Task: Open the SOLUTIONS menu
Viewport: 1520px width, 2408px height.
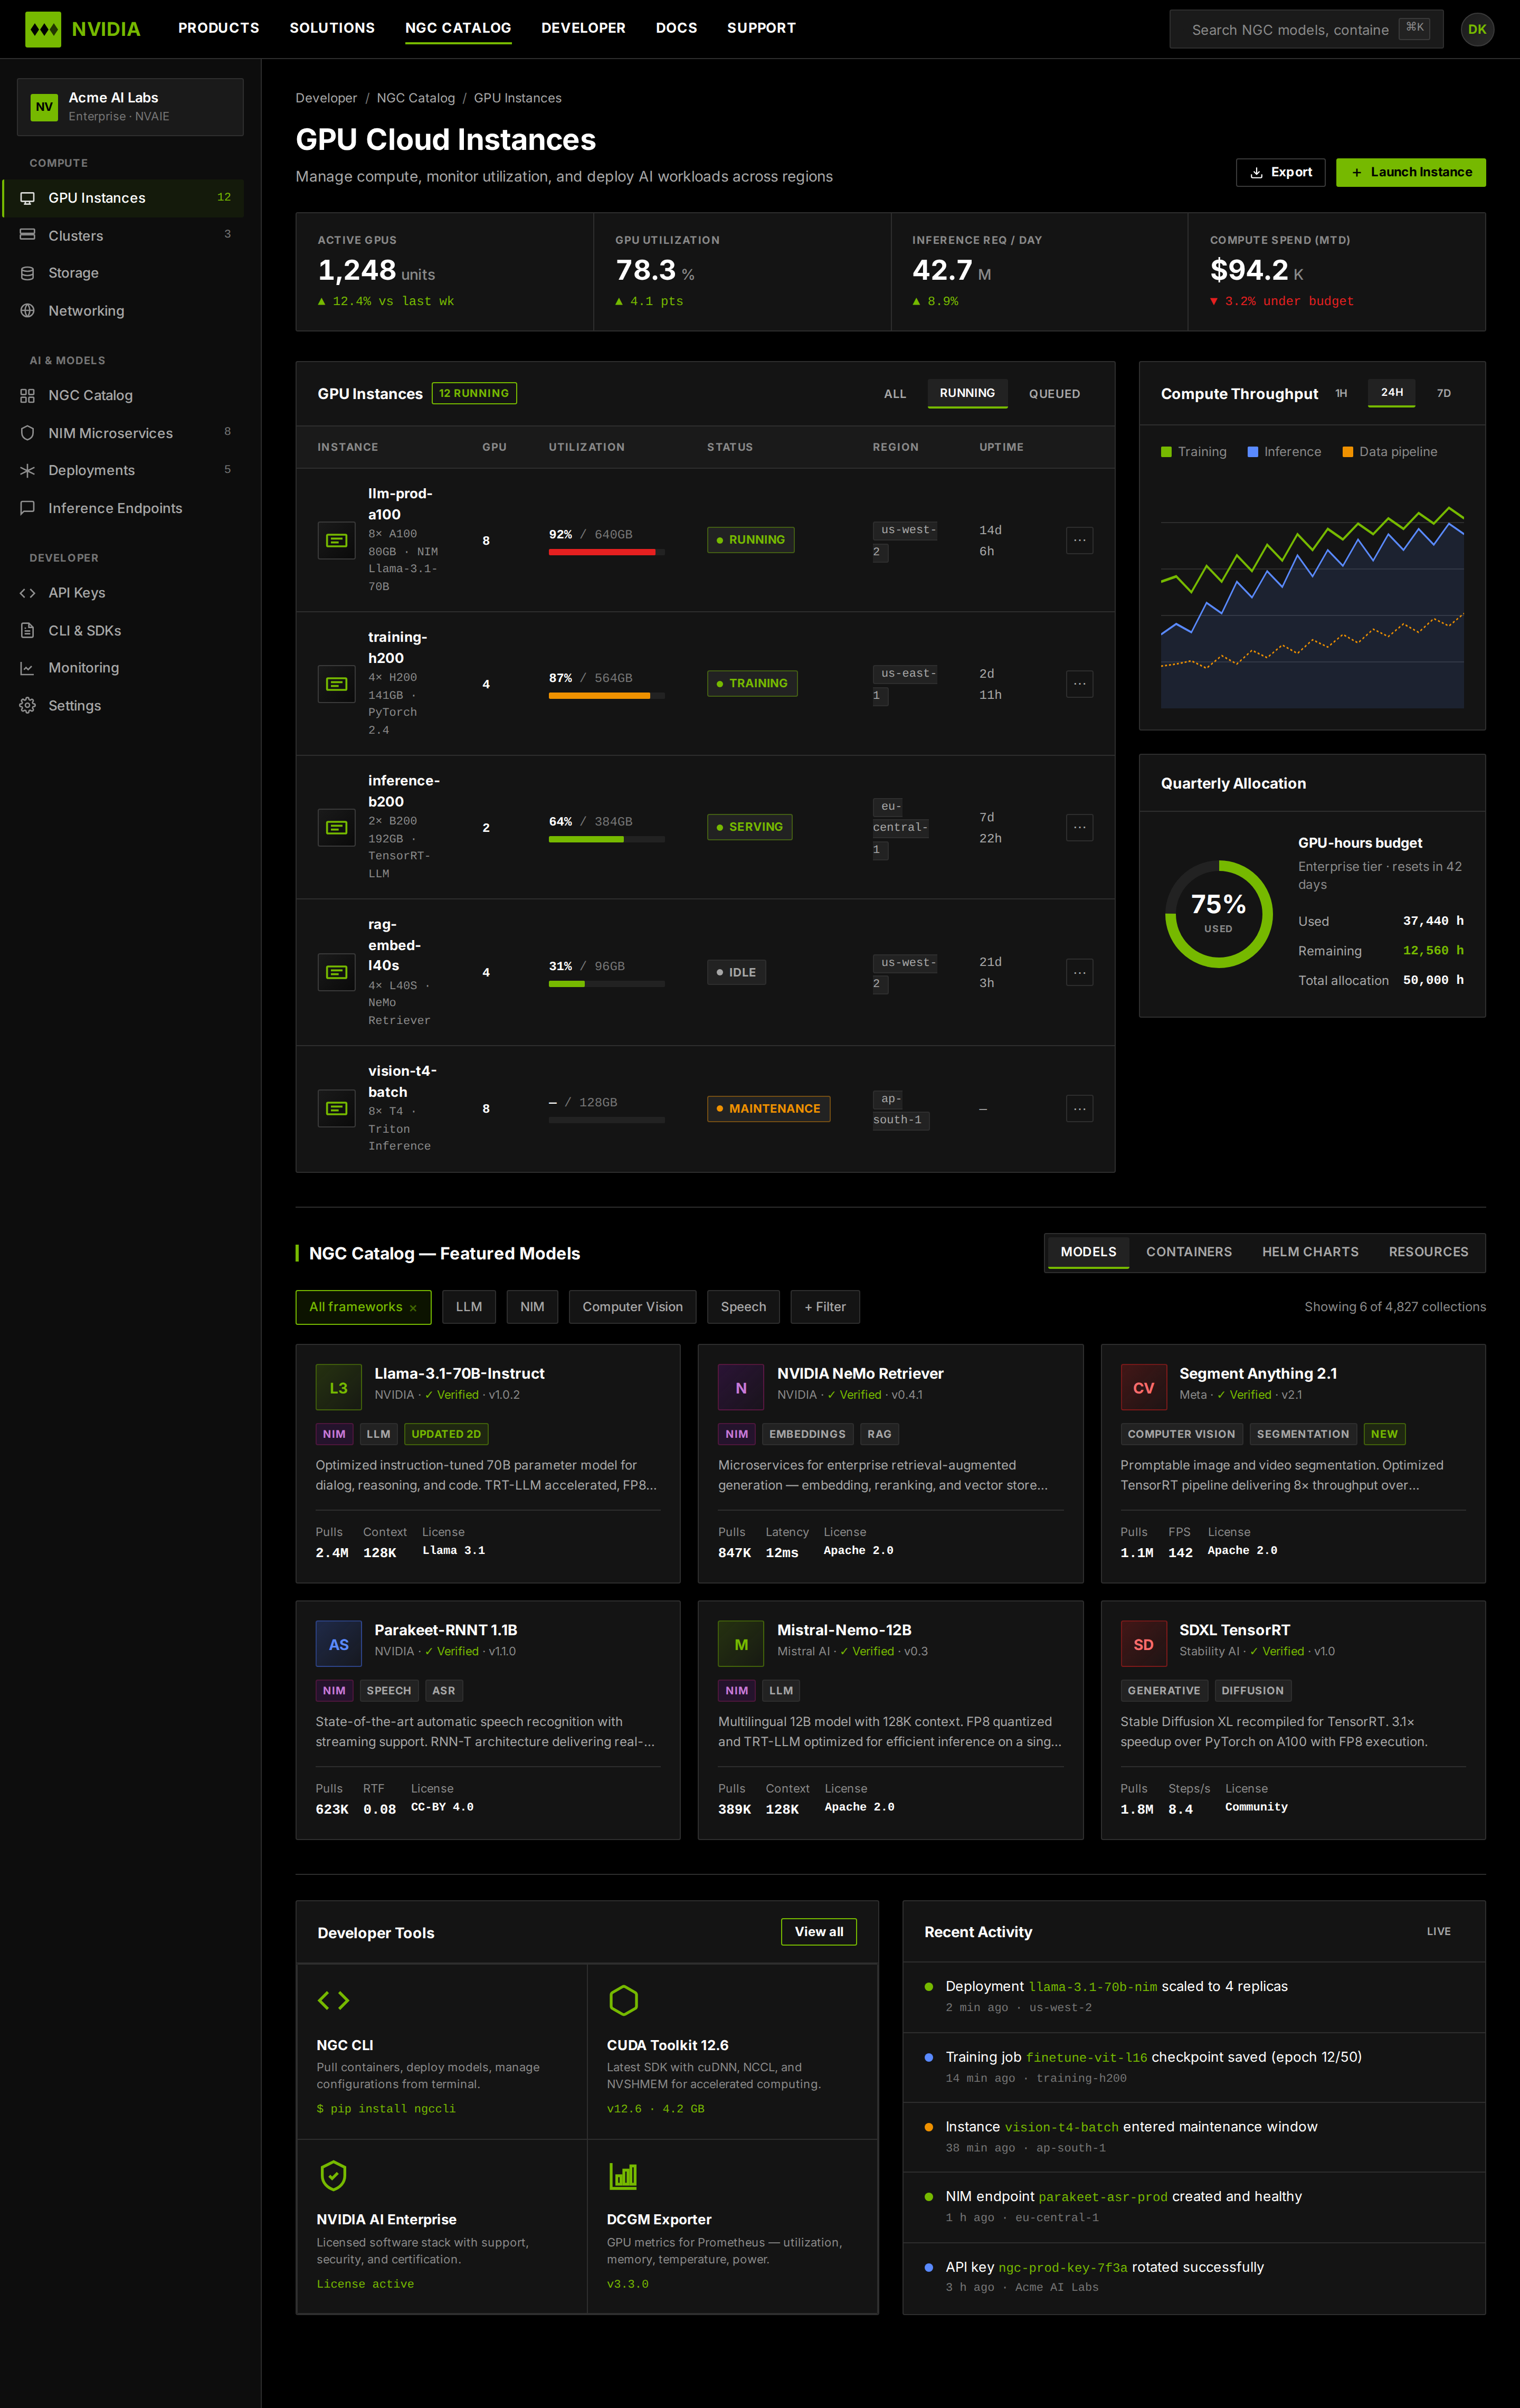Action: point(332,28)
